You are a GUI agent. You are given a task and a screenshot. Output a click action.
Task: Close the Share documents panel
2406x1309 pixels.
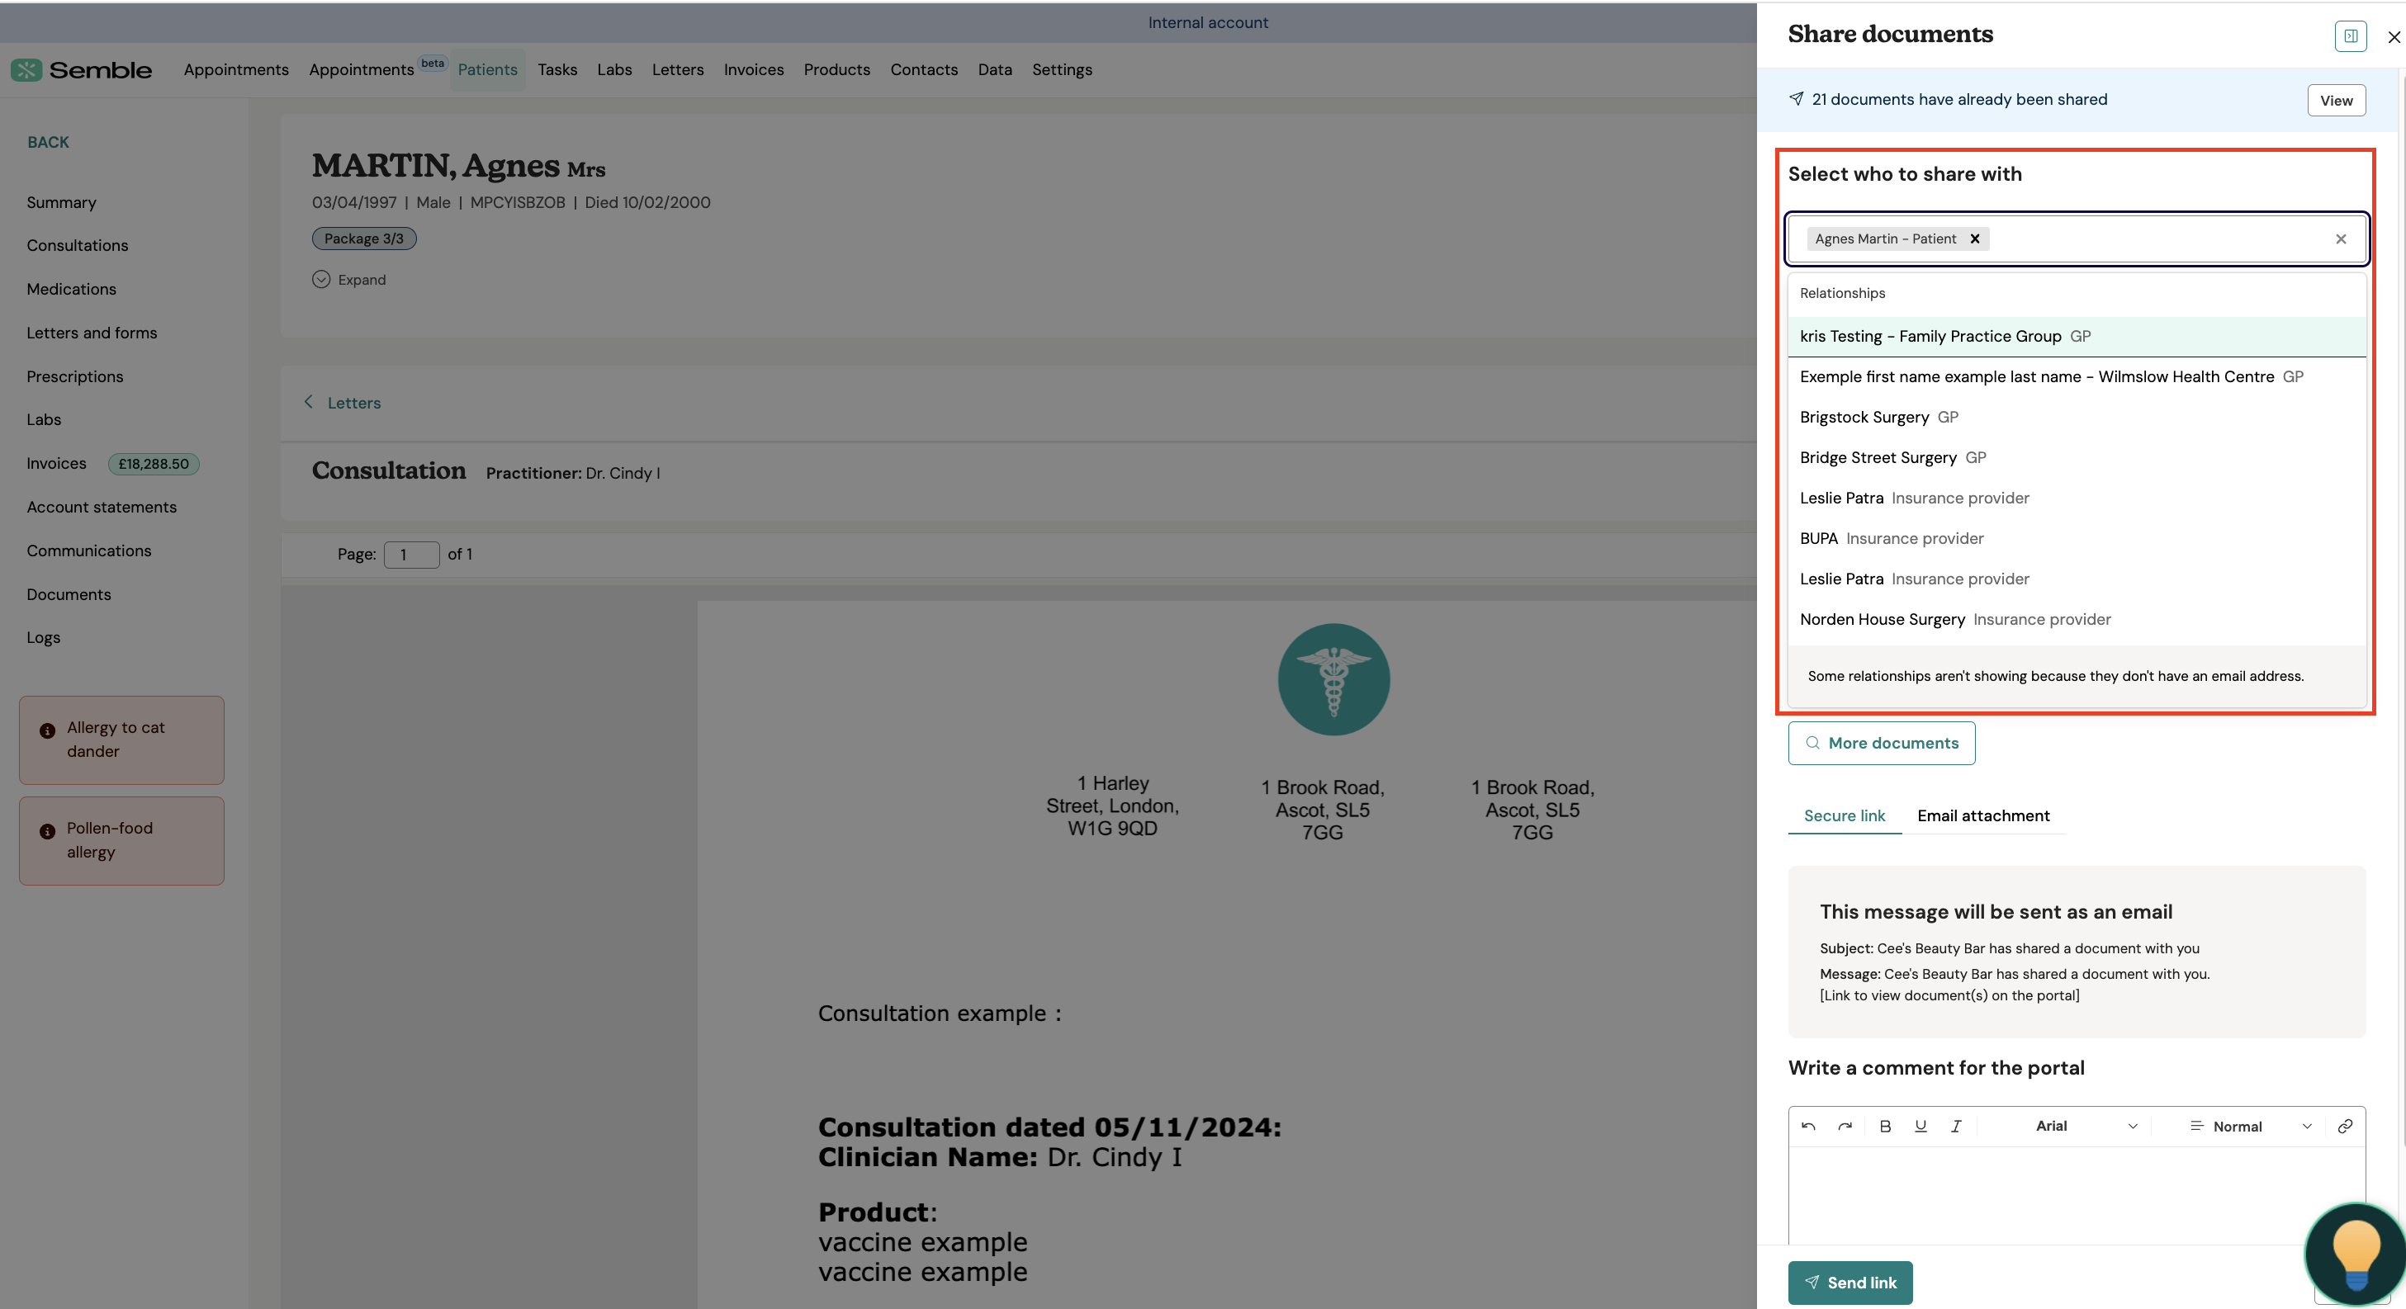click(2393, 37)
